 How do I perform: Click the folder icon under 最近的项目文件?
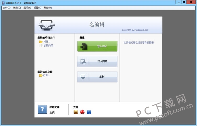coord(41,42)
